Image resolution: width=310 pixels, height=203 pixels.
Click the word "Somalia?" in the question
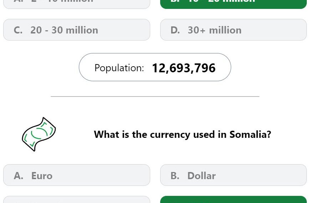[x=250, y=135]
